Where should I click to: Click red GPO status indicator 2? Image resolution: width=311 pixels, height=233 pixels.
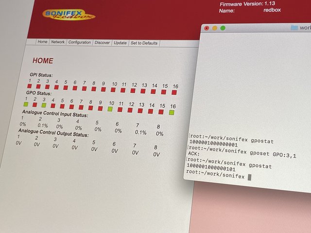coord(35,104)
